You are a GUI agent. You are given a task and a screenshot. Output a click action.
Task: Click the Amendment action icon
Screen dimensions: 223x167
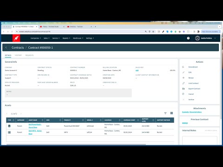183,67
